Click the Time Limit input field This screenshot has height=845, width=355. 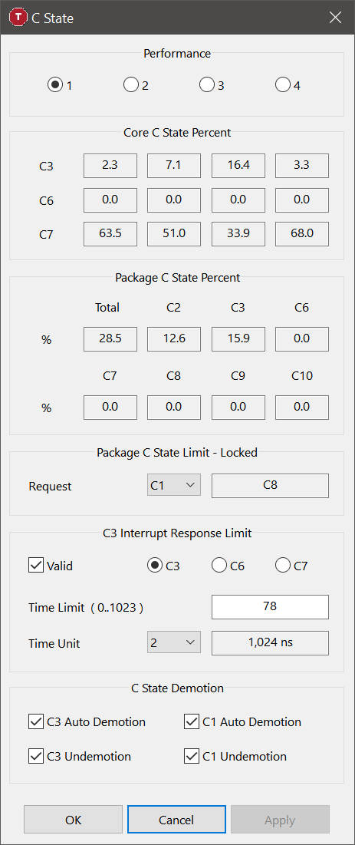pyautogui.click(x=270, y=607)
